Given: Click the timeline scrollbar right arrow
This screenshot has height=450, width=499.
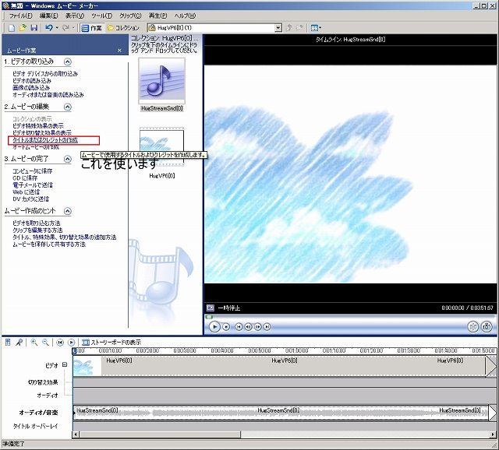Looking at the screenshot, I should [x=494, y=434].
